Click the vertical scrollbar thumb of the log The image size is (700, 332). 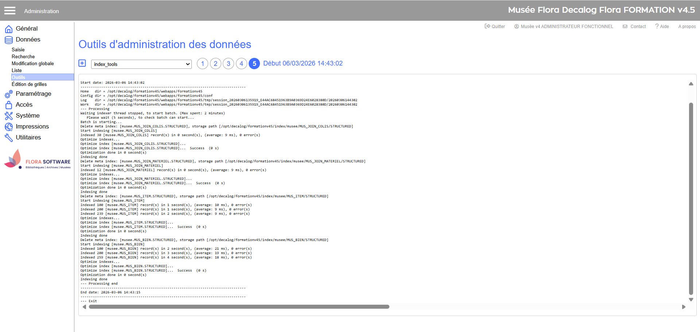691,198
